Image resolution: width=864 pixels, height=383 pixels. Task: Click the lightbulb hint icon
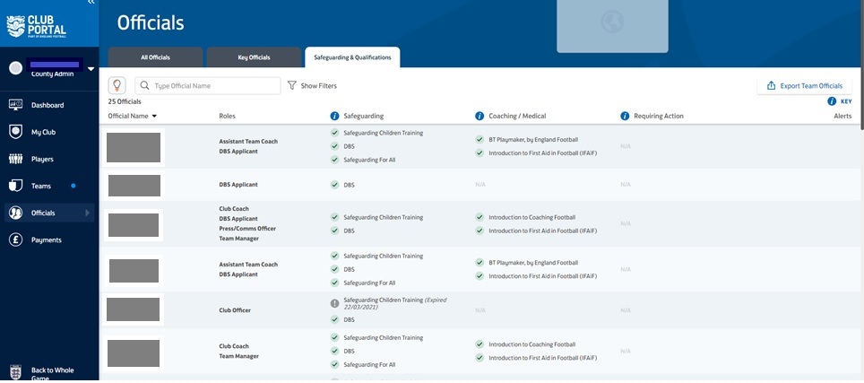[117, 85]
